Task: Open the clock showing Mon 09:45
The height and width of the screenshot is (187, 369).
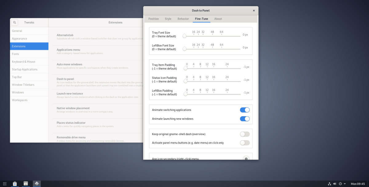Action: coord(358,184)
